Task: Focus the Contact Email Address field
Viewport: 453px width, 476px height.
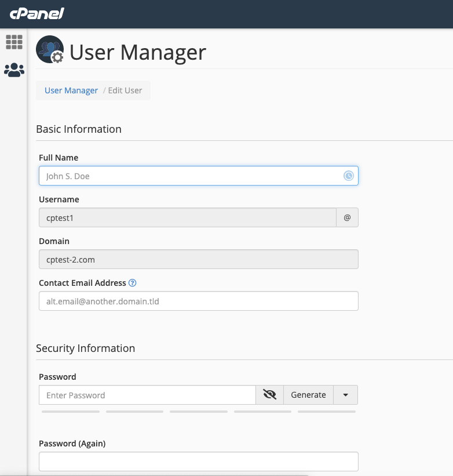Action: tap(199, 301)
